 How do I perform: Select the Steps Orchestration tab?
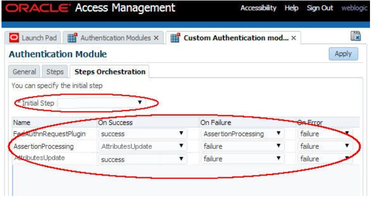coord(110,71)
